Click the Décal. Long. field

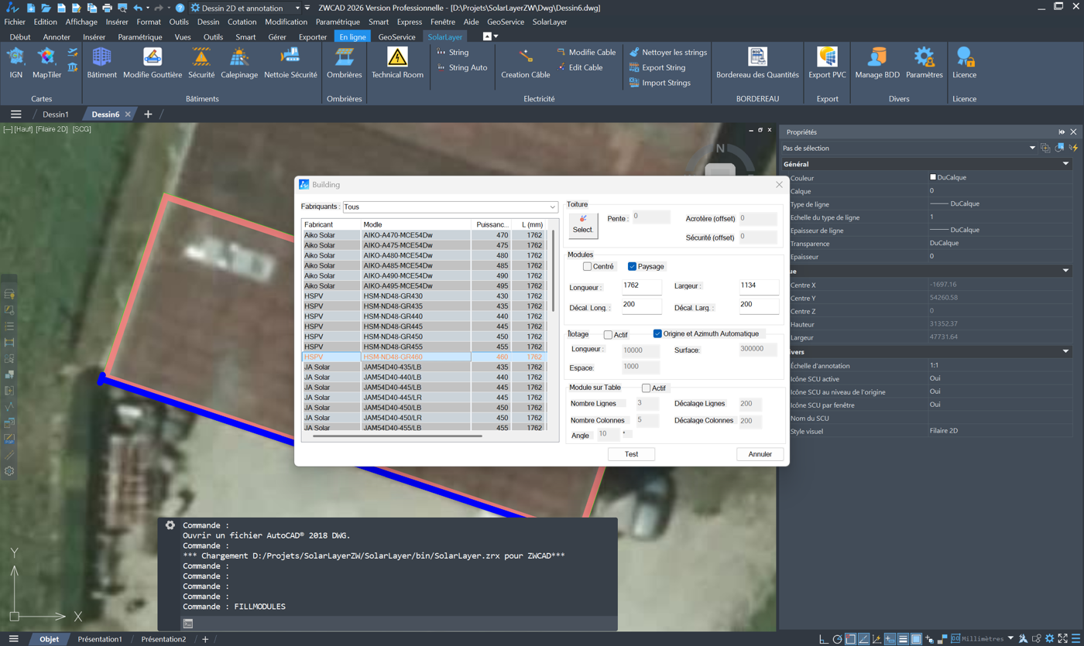point(642,306)
